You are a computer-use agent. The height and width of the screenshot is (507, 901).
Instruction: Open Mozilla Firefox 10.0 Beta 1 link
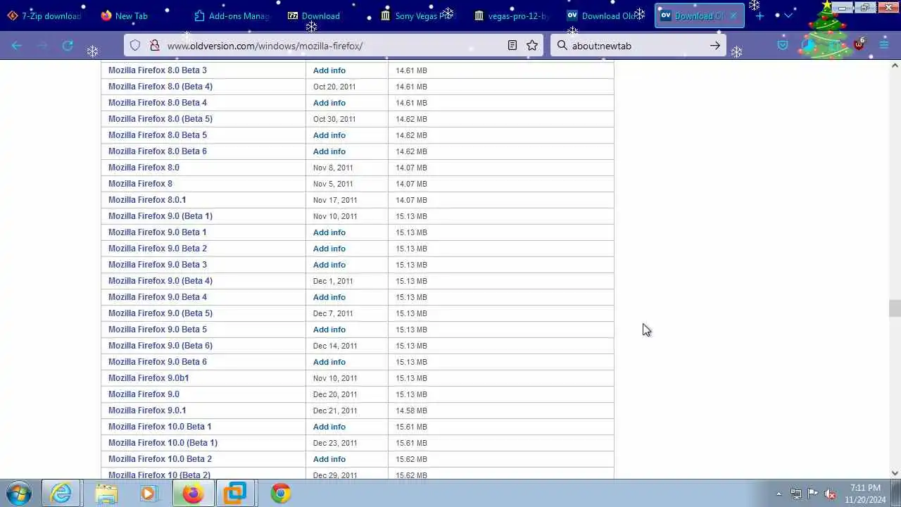[x=160, y=427]
